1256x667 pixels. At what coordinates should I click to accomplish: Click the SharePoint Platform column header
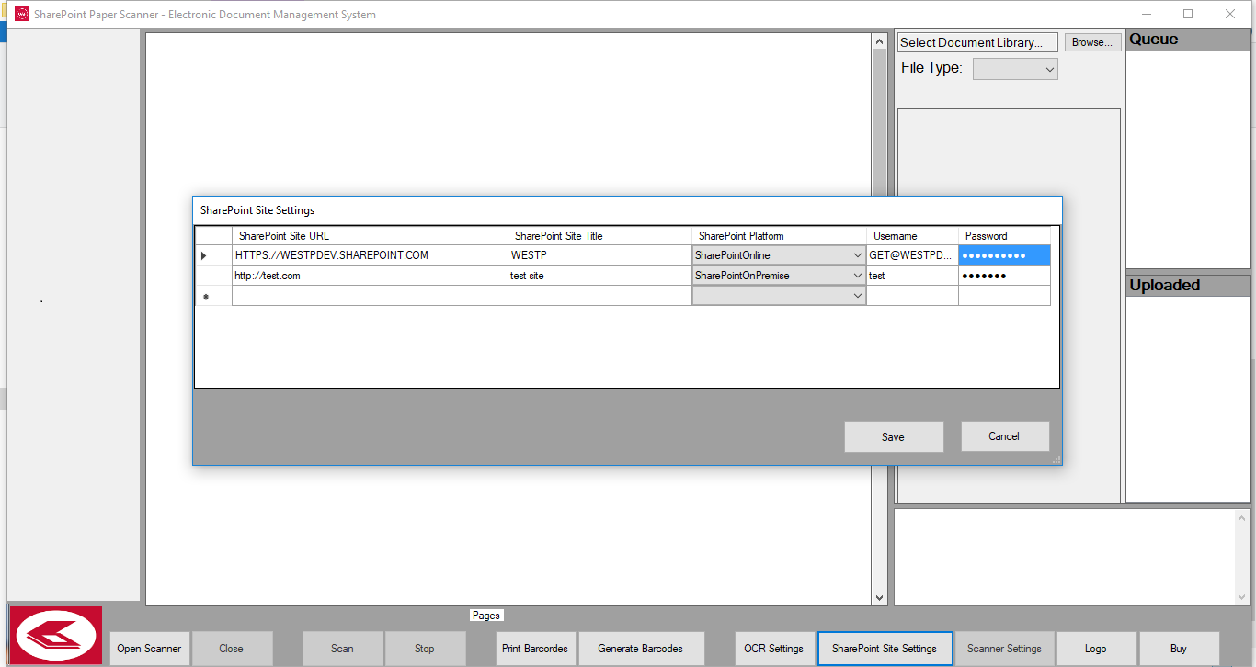tap(779, 236)
